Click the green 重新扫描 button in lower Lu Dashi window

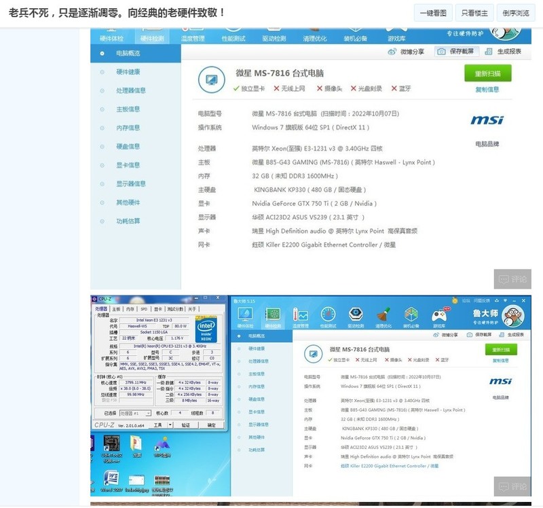[x=501, y=350]
